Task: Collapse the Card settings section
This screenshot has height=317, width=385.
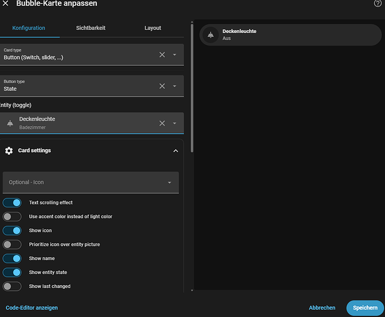Action: click(x=176, y=151)
